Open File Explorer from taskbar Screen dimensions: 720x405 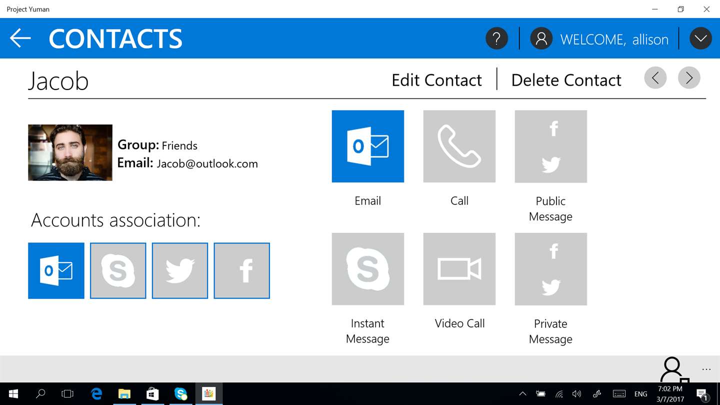pos(124,394)
